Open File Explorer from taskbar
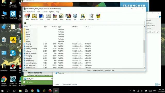Viewport: 165px width, 93px height. (x=20, y=91)
